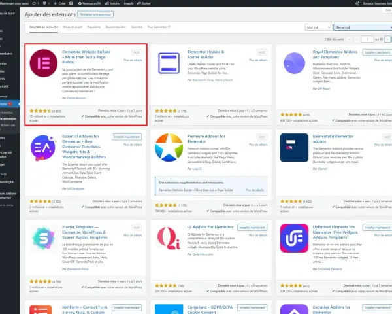Open the Recommandées tab

pyautogui.click(x=116, y=27)
